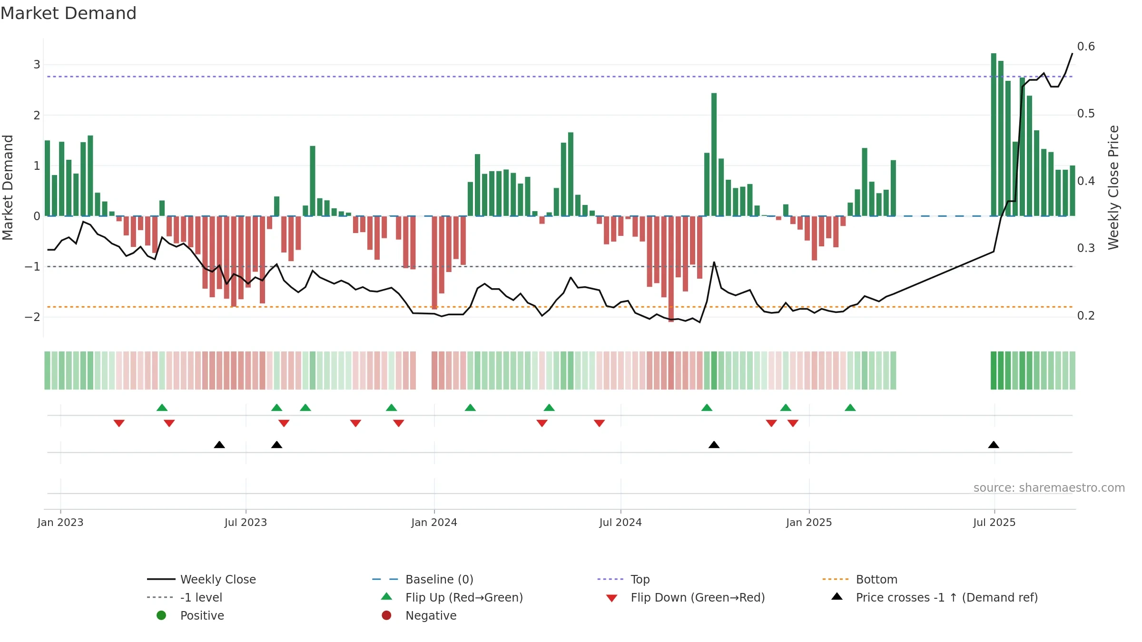1142x642 pixels.
Task: Click the vertical Market Demand axis title
Action: click(x=8, y=187)
